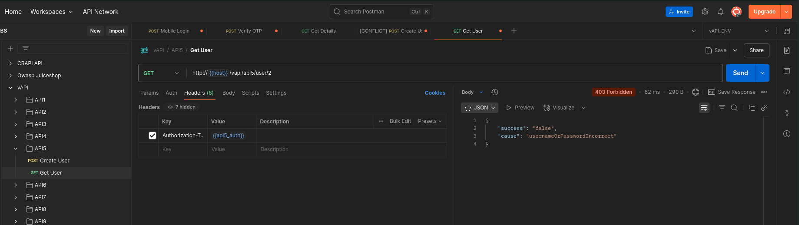Screen dimensions: 799x225
Task: Open the environment quick look icon
Action: click(787, 31)
